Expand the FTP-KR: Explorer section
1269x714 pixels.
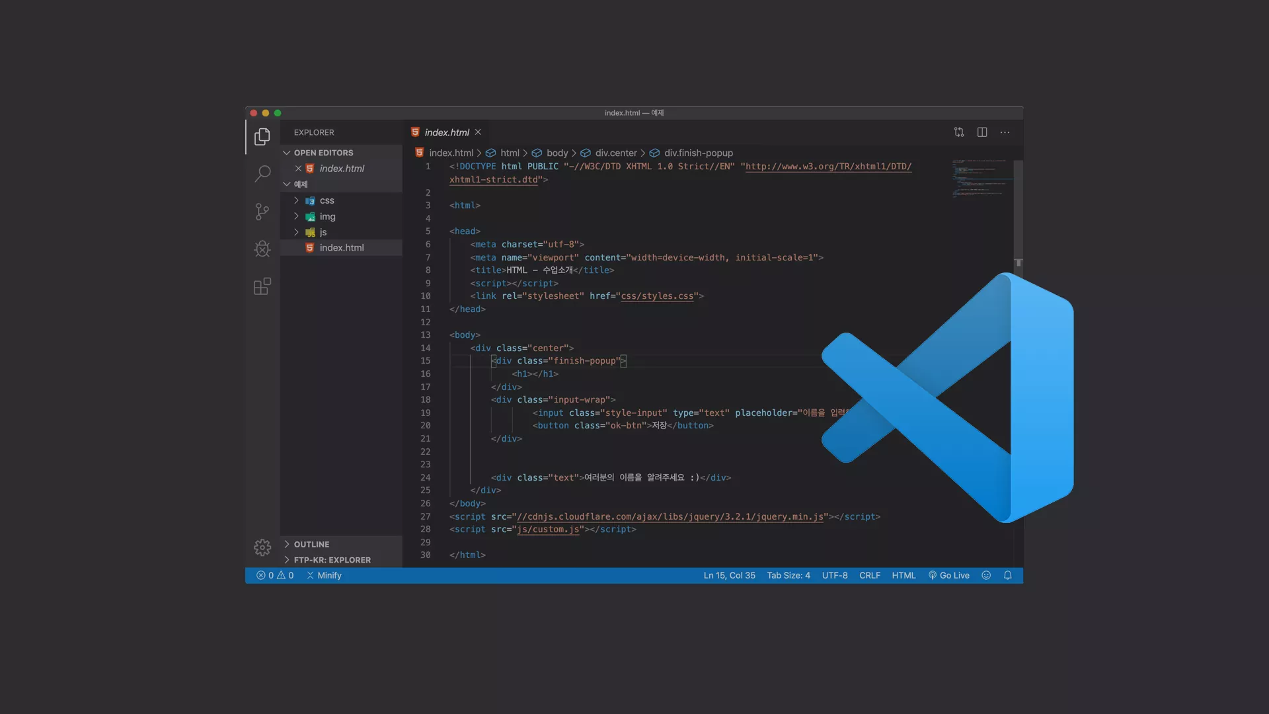click(287, 560)
